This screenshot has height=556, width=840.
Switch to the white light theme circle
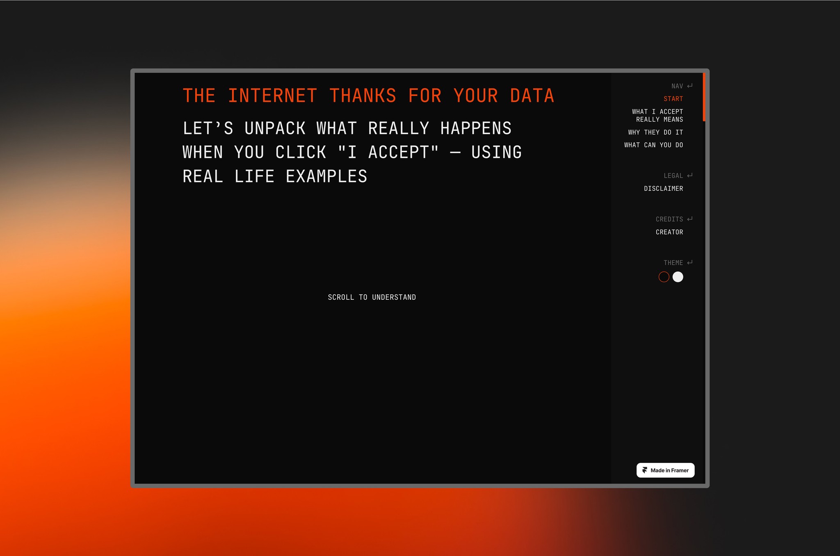[x=678, y=277]
